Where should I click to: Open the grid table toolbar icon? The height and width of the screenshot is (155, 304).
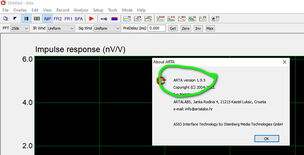pos(37,19)
